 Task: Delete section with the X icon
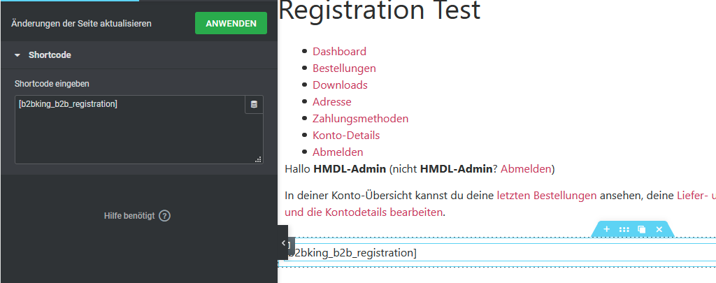(x=659, y=229)
